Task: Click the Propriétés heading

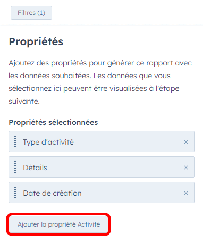Action: coord(36,42)
